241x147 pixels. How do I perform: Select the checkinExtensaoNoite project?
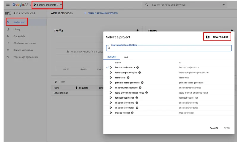(x=169, y=88)
